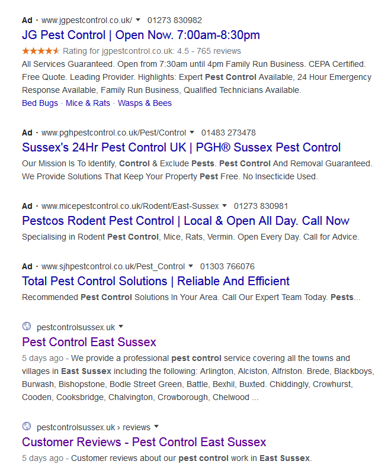Open Total Pest Control Solutions headline

(x=156, y=281)
